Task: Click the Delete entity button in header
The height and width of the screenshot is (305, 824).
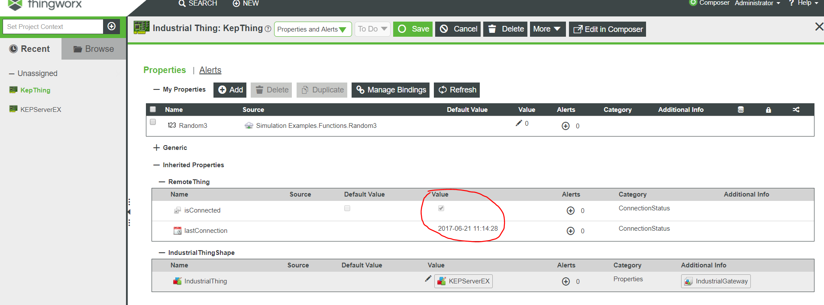Action: click(505, 29)
